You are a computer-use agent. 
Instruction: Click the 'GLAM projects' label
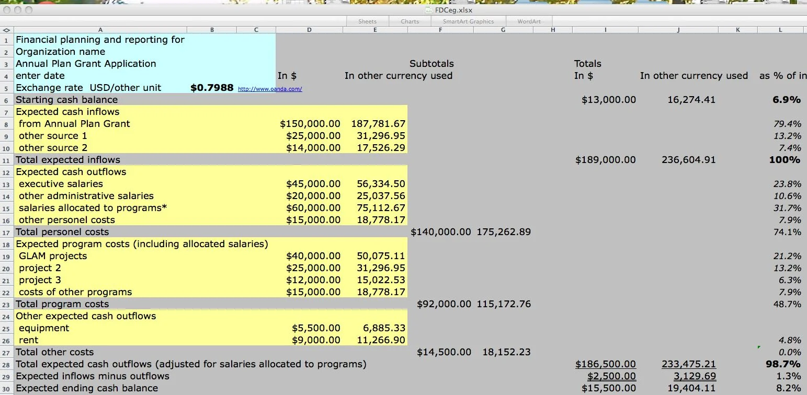point(53,256)
